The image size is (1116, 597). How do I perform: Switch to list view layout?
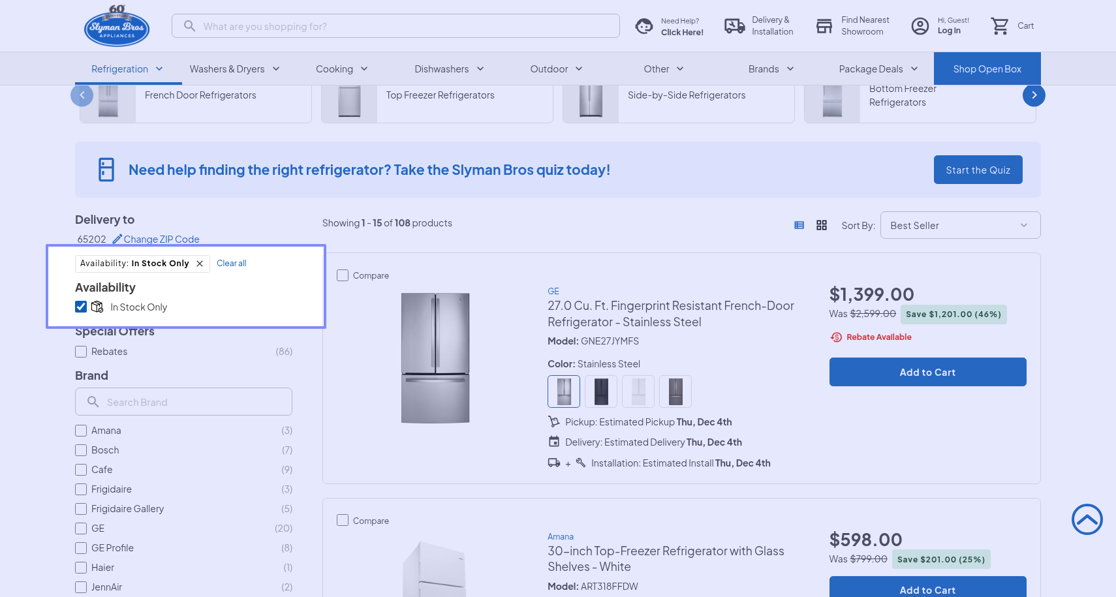point(799,225)
